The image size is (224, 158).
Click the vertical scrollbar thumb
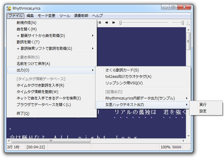(189, 41)
